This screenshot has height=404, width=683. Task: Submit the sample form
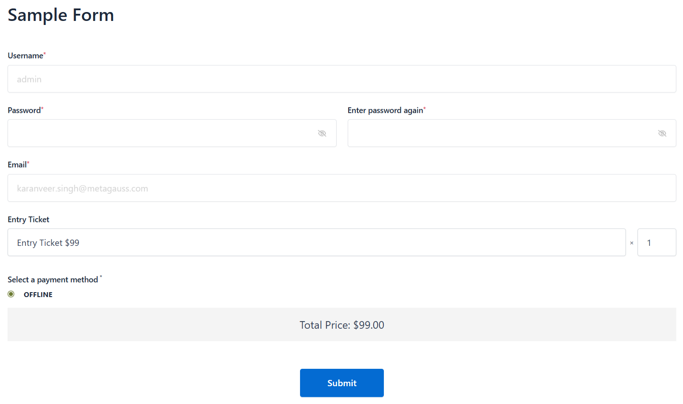pyautogui.click(x=341, y=383)
